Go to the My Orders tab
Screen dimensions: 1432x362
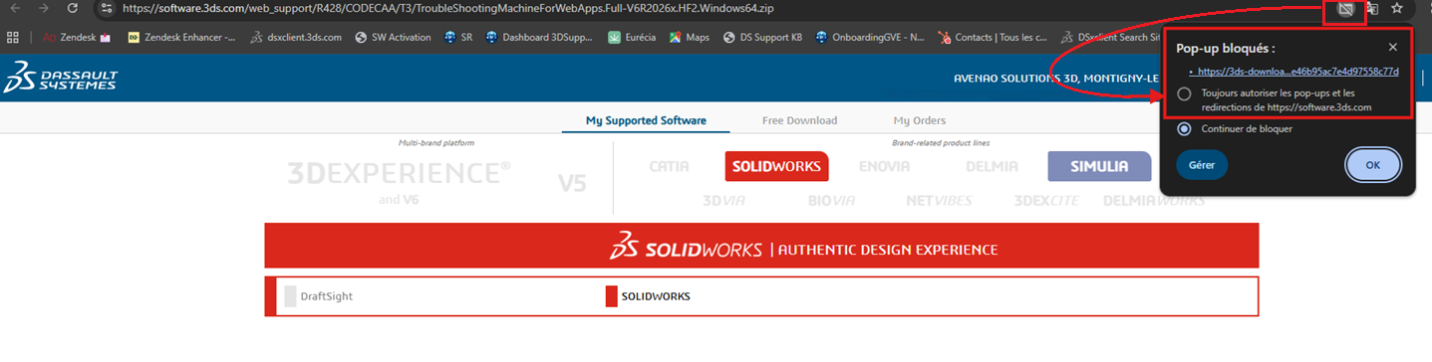[x=919, y=120]
